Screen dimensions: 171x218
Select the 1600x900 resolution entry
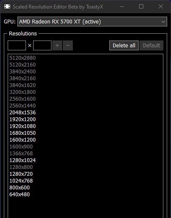coord(21,147)
